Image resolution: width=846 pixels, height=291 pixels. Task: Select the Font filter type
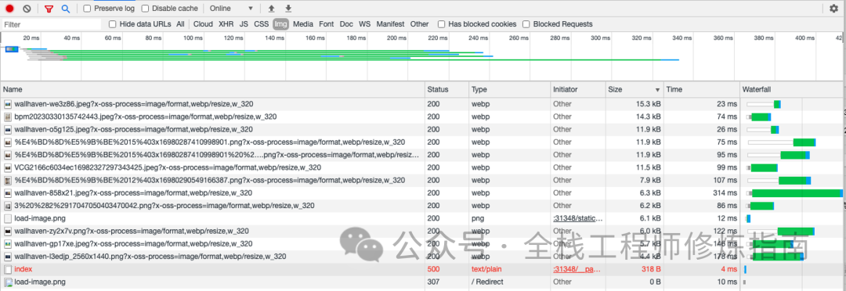[327, 24]
